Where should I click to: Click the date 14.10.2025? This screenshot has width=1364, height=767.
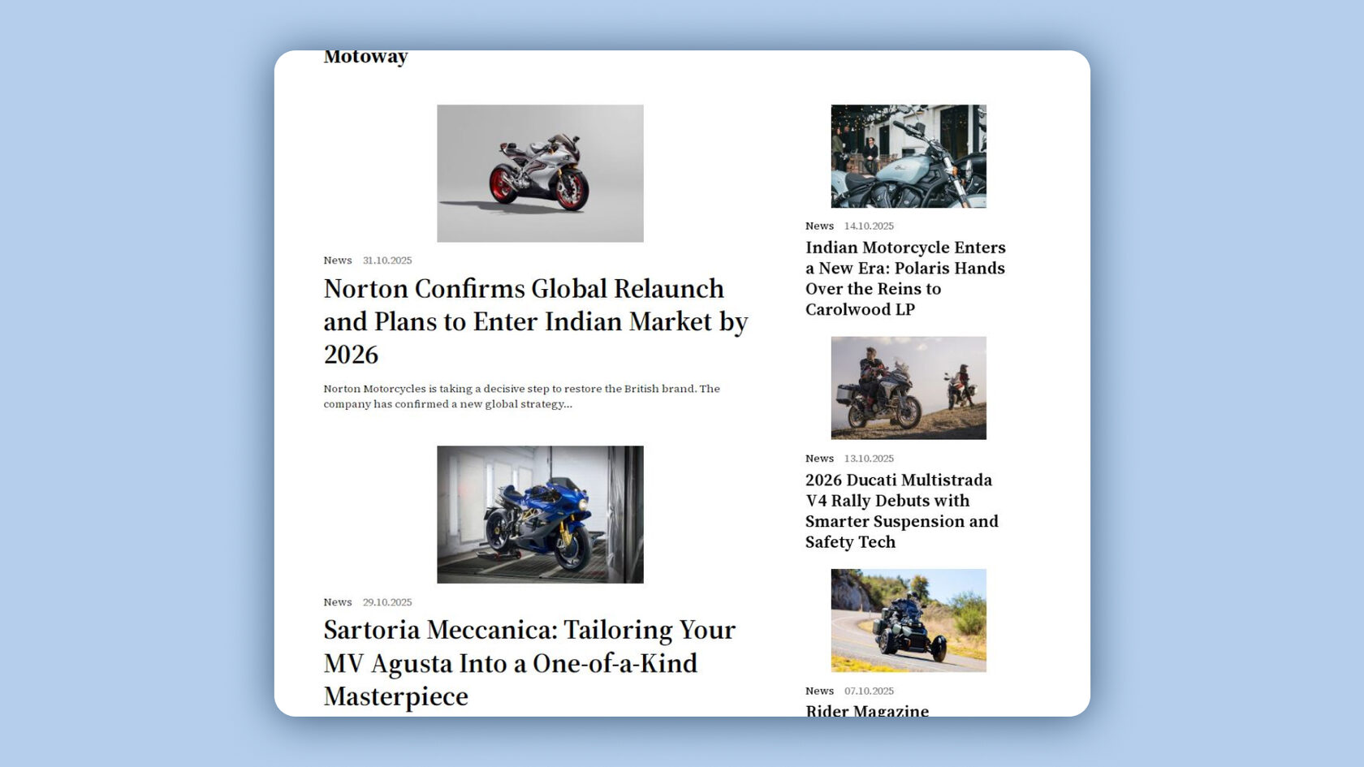(x=869, y=226)
